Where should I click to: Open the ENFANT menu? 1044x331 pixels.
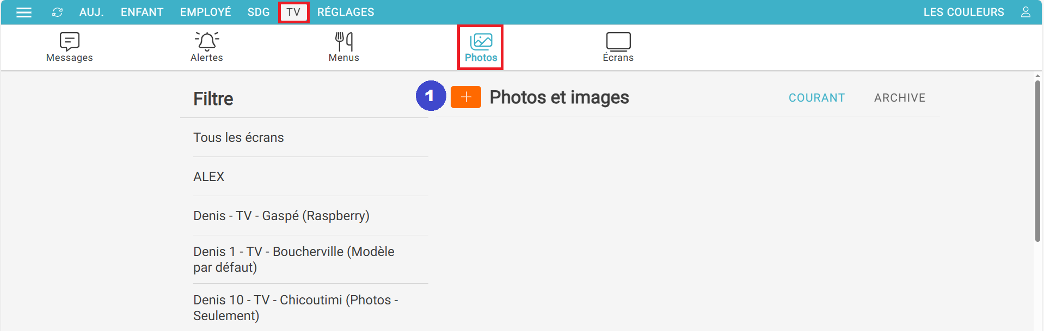tap(142, 12)
